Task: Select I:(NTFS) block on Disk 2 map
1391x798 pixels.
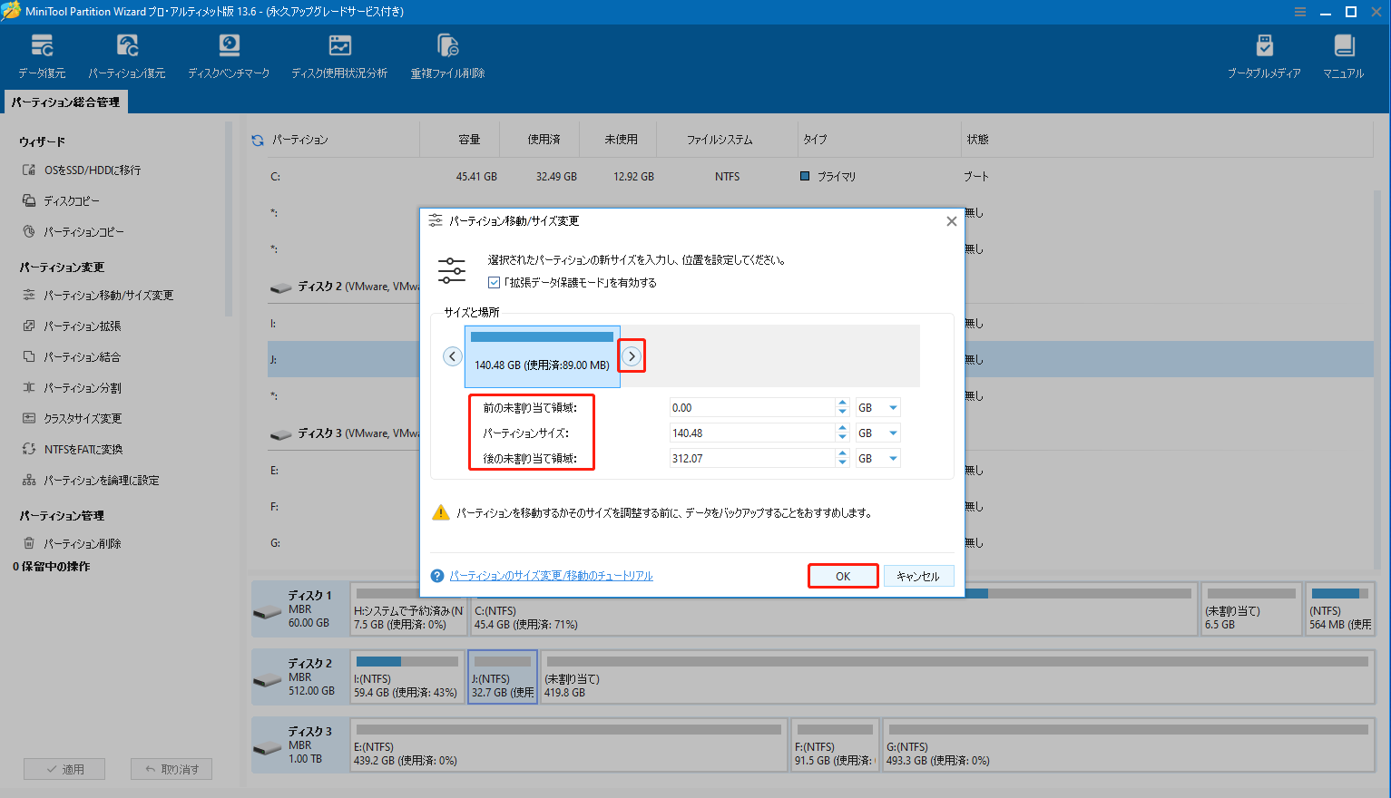Action: tap(407, 677)
